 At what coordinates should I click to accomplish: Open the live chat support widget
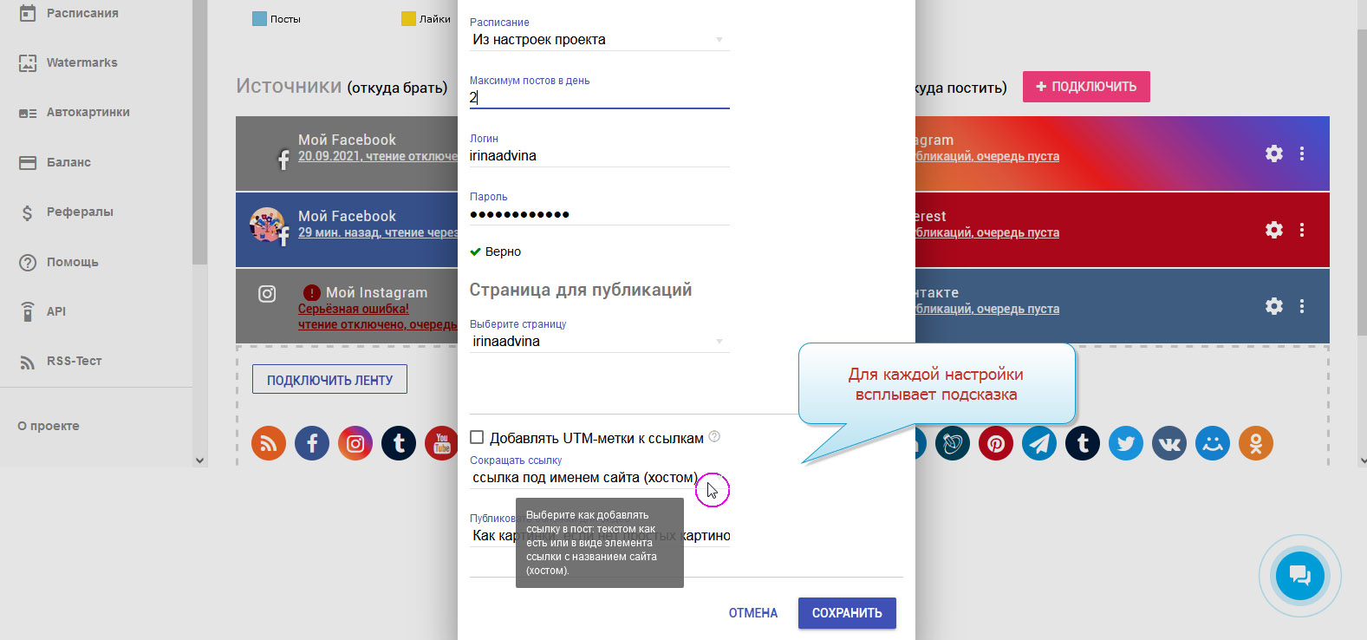coord(1299,576)
